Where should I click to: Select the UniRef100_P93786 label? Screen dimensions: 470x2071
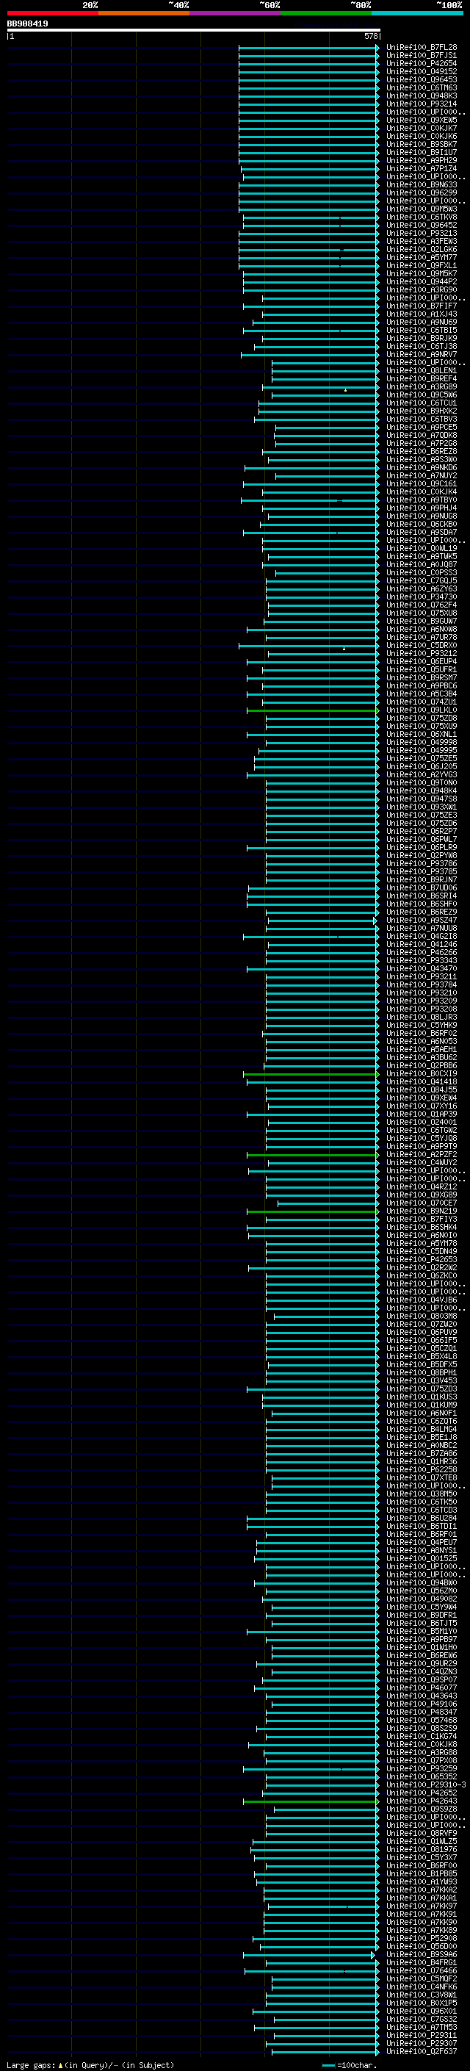pyautogui.click(x=422, y=864)
